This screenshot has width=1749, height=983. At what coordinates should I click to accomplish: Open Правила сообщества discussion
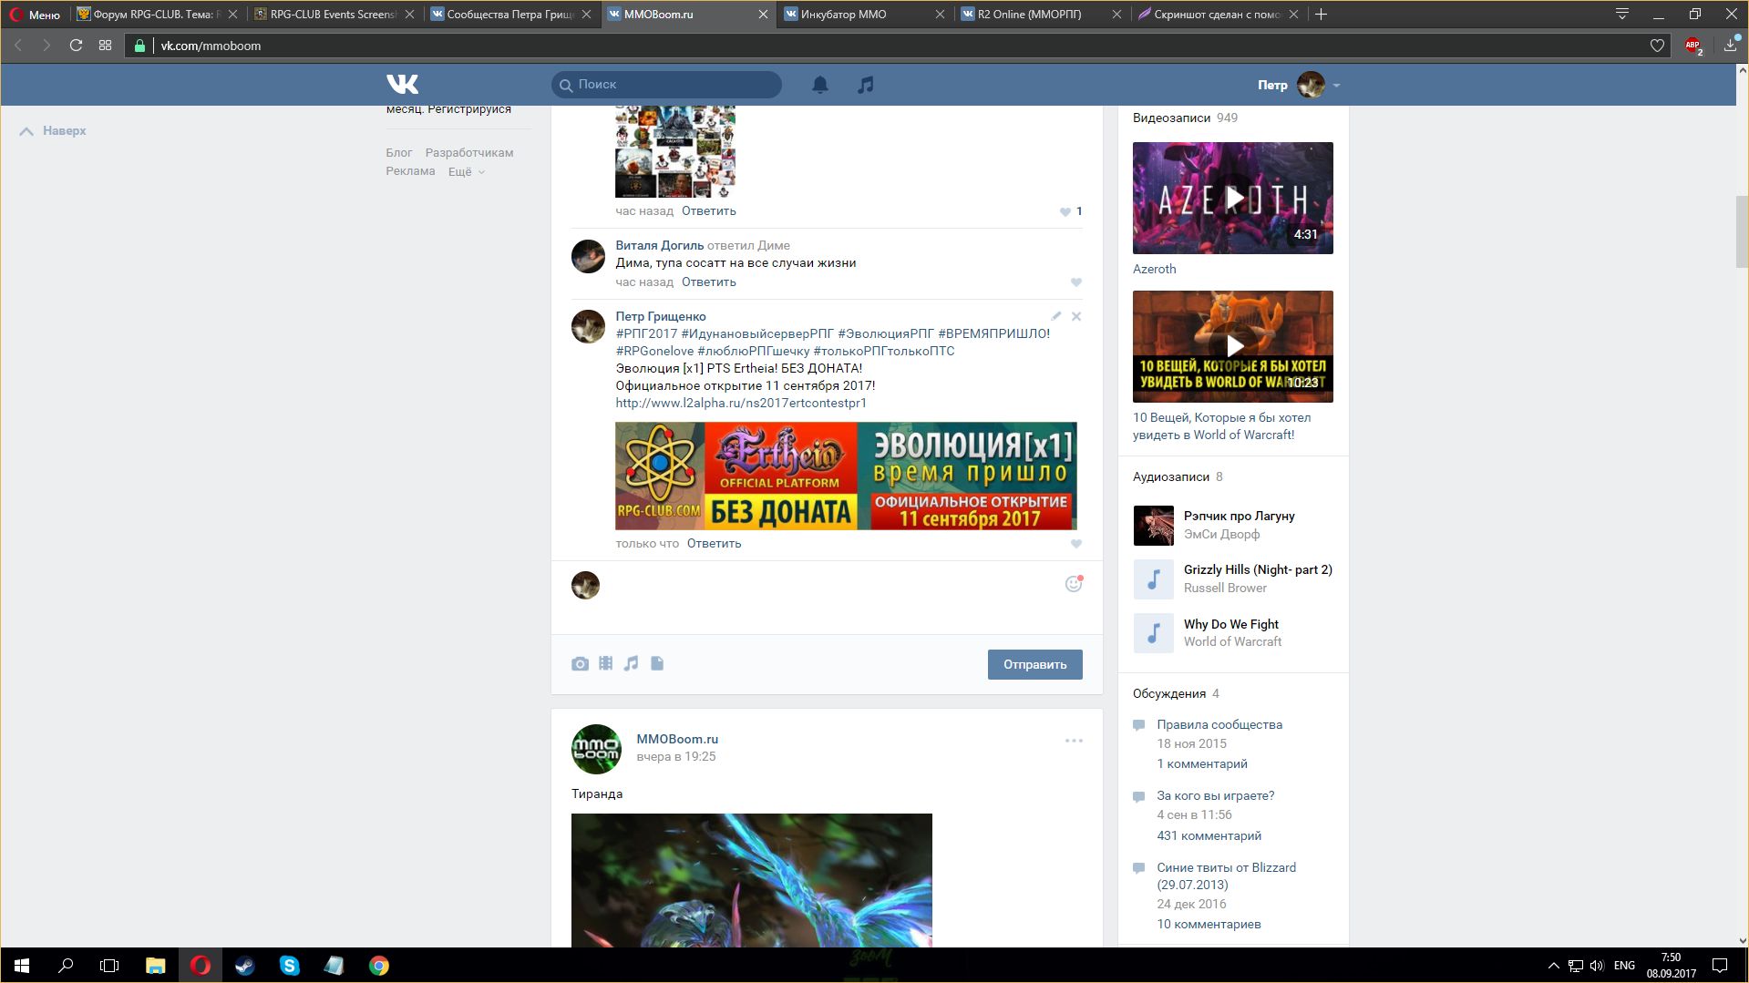(1219, 725)
